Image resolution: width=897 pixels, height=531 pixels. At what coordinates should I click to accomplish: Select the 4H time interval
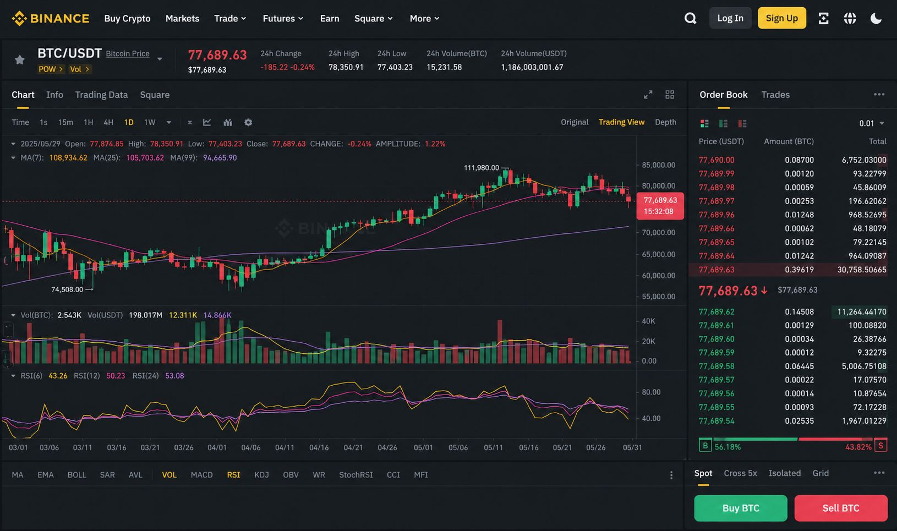click(108, 122)
